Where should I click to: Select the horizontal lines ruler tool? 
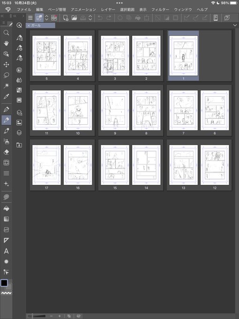pyautogui.click(x=6, y=173)
